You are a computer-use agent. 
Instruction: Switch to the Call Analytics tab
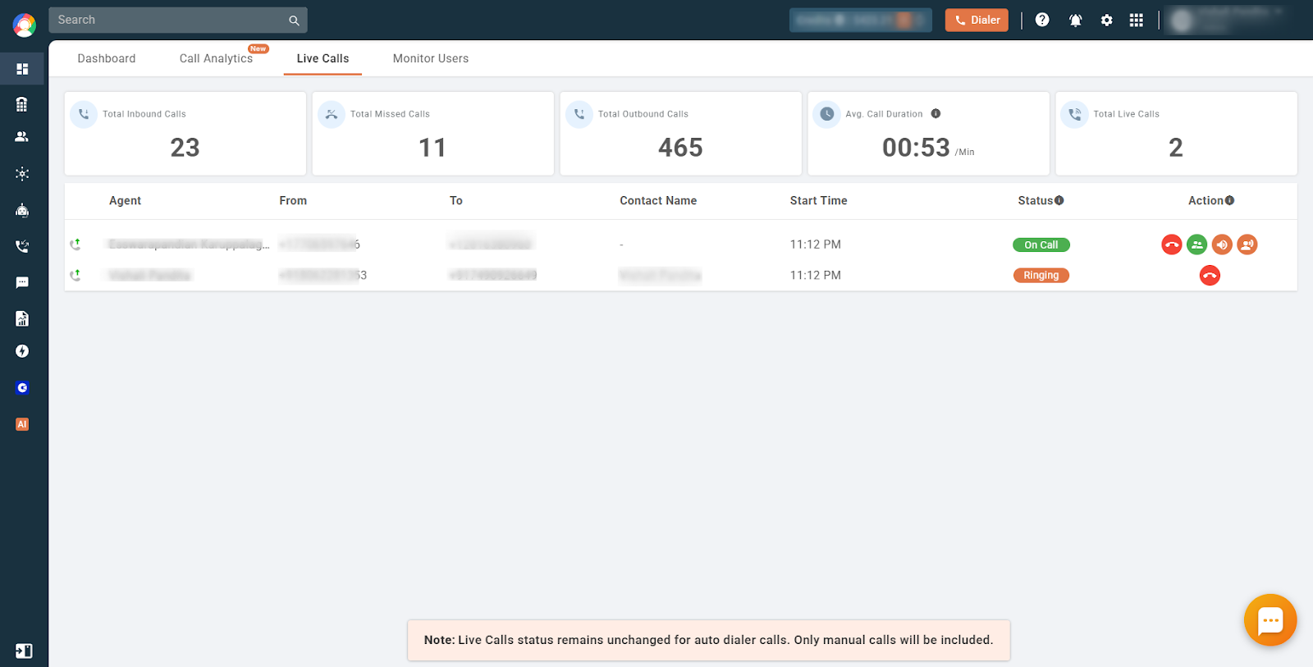(x=217, y=58)
